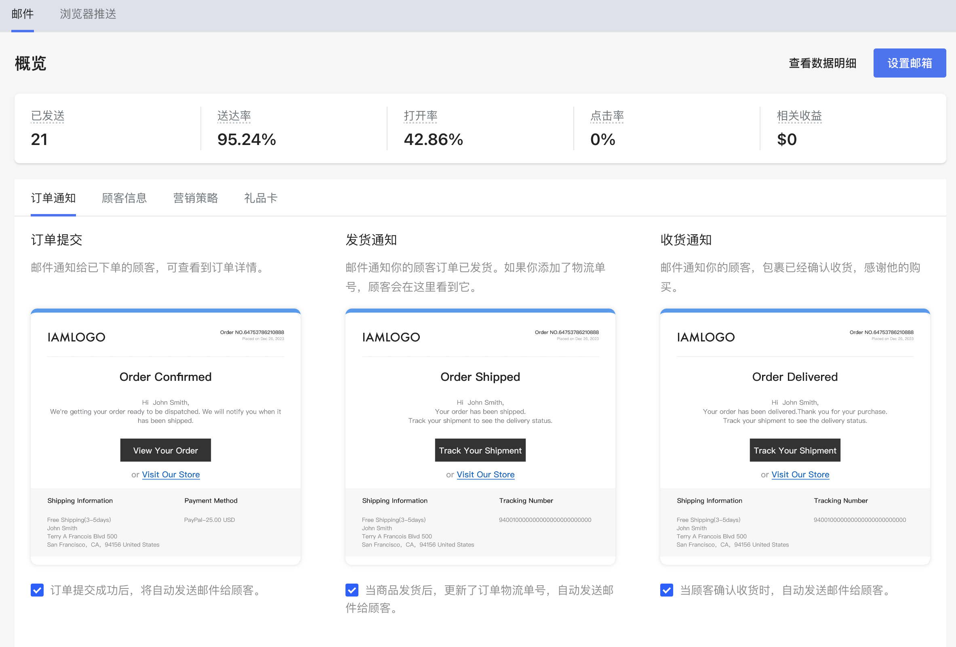Click the 95.24% delivery rate value
The height and width of the screenshot is (647, 956).
click(246, 139)
